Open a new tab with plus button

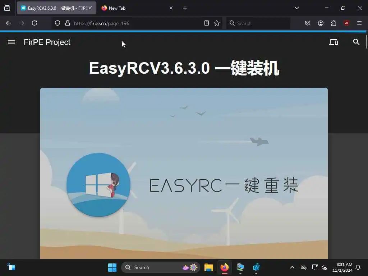click(185, 8)
